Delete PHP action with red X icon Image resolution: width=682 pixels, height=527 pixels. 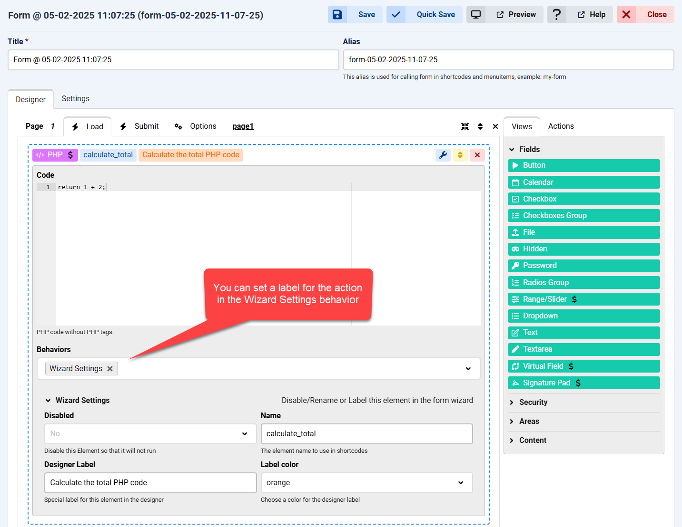click(x=477, y=155)
